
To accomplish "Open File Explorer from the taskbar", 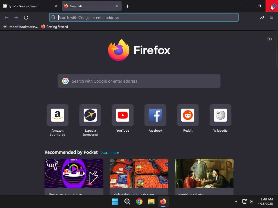I will (x=151, y=201).
